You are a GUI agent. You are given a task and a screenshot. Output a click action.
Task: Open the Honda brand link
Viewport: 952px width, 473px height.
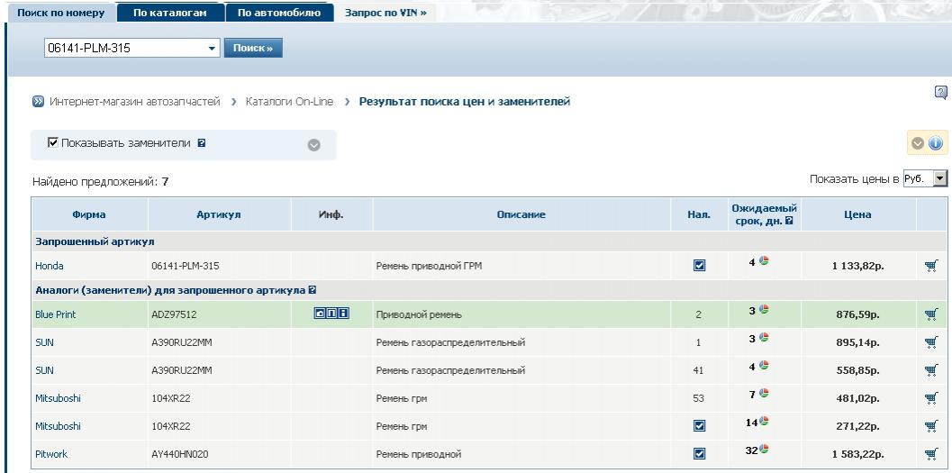click(x=50, y=266)
